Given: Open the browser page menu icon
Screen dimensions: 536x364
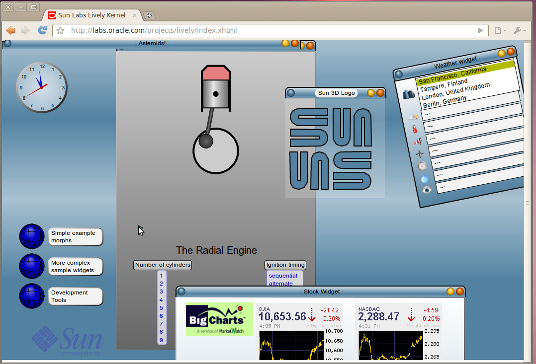Looking at the screenshot, I should pyautogui.click(x=500, y=30).
